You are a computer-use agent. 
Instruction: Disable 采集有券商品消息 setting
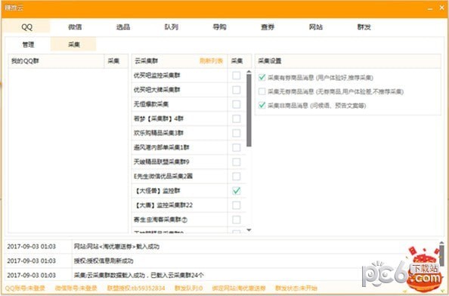pos(262,77)
